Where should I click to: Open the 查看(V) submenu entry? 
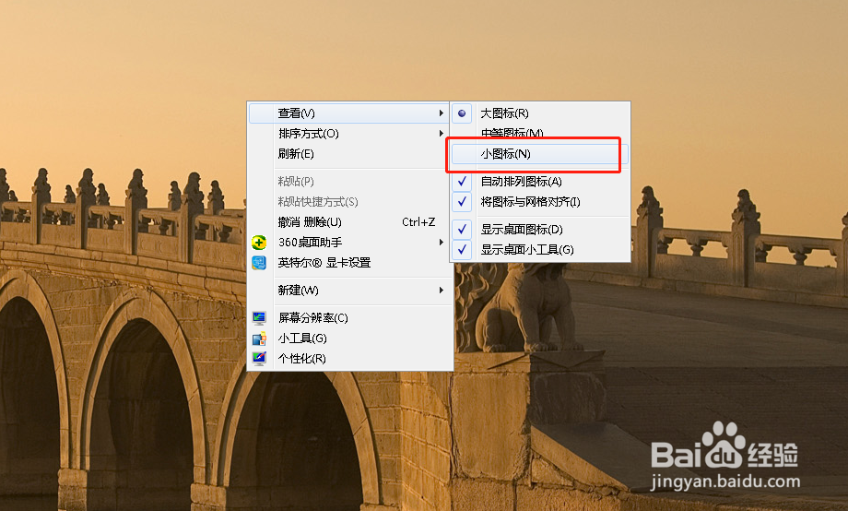[x=349, y=113]
